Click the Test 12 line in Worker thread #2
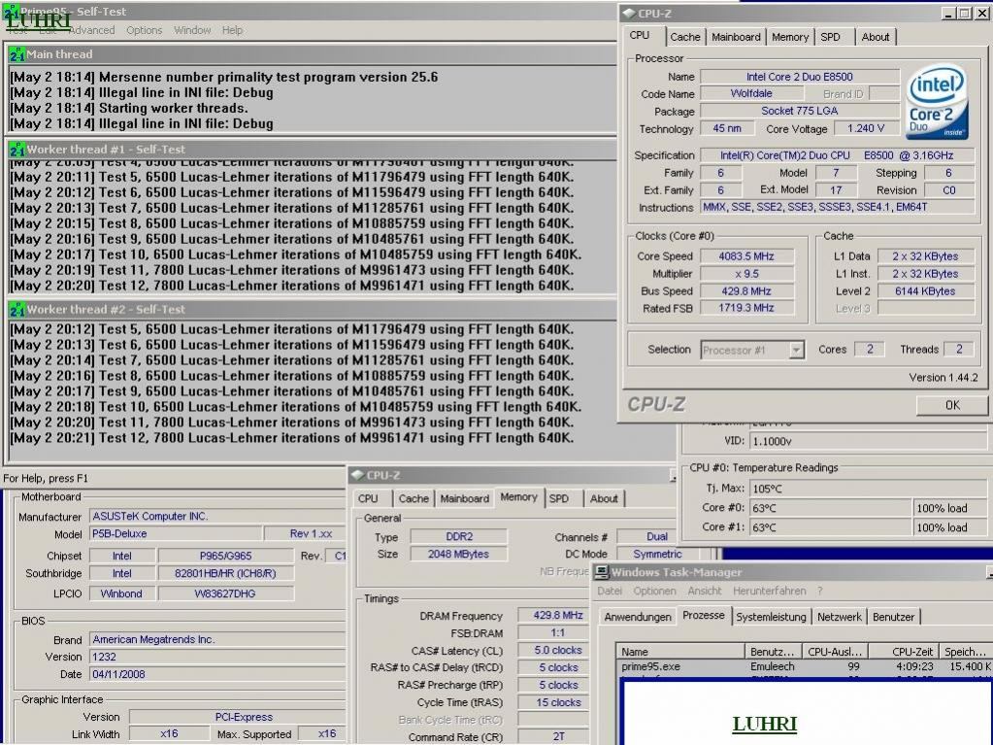The image size is (993, 745). [292, 438]
